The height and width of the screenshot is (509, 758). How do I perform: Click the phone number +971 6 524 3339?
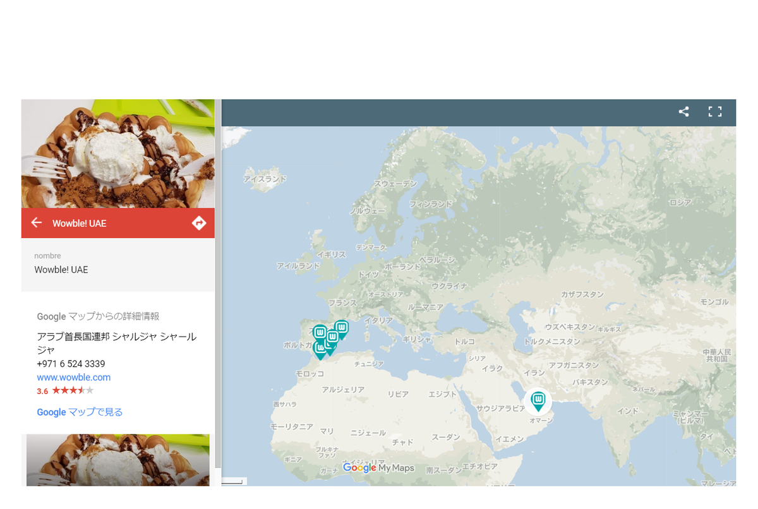coord(71,364)
